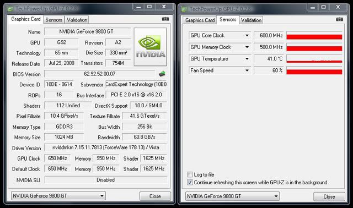Click the GDDR3 Memory Type value
This screenshot has width=353, height=208.
64,127
